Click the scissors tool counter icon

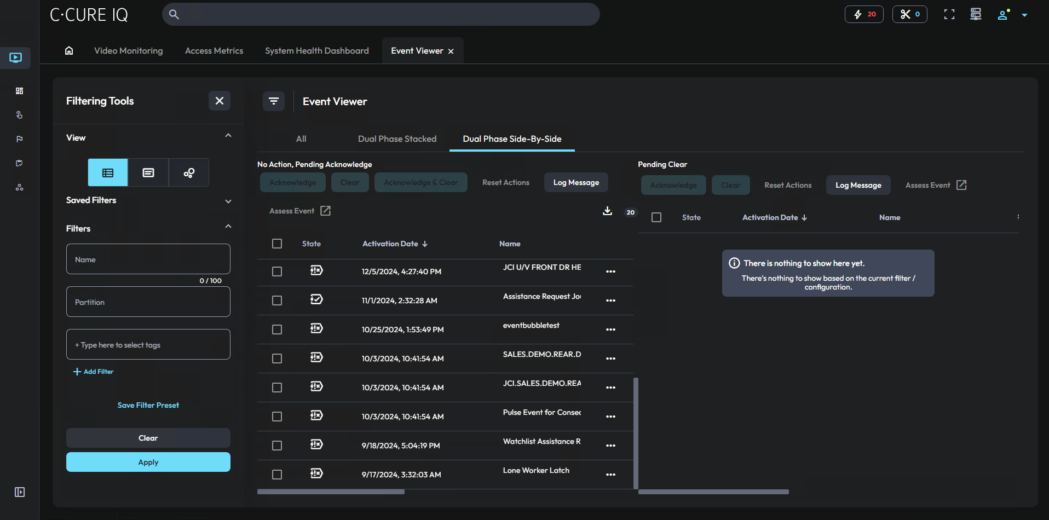click(909, 14)
